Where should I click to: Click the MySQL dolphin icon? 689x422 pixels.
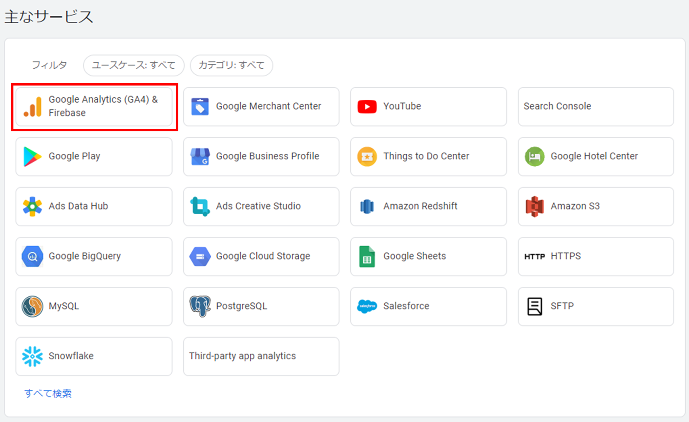tap(32, 307)
